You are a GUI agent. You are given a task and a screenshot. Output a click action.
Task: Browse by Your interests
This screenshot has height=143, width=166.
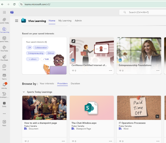coord(47,83)
